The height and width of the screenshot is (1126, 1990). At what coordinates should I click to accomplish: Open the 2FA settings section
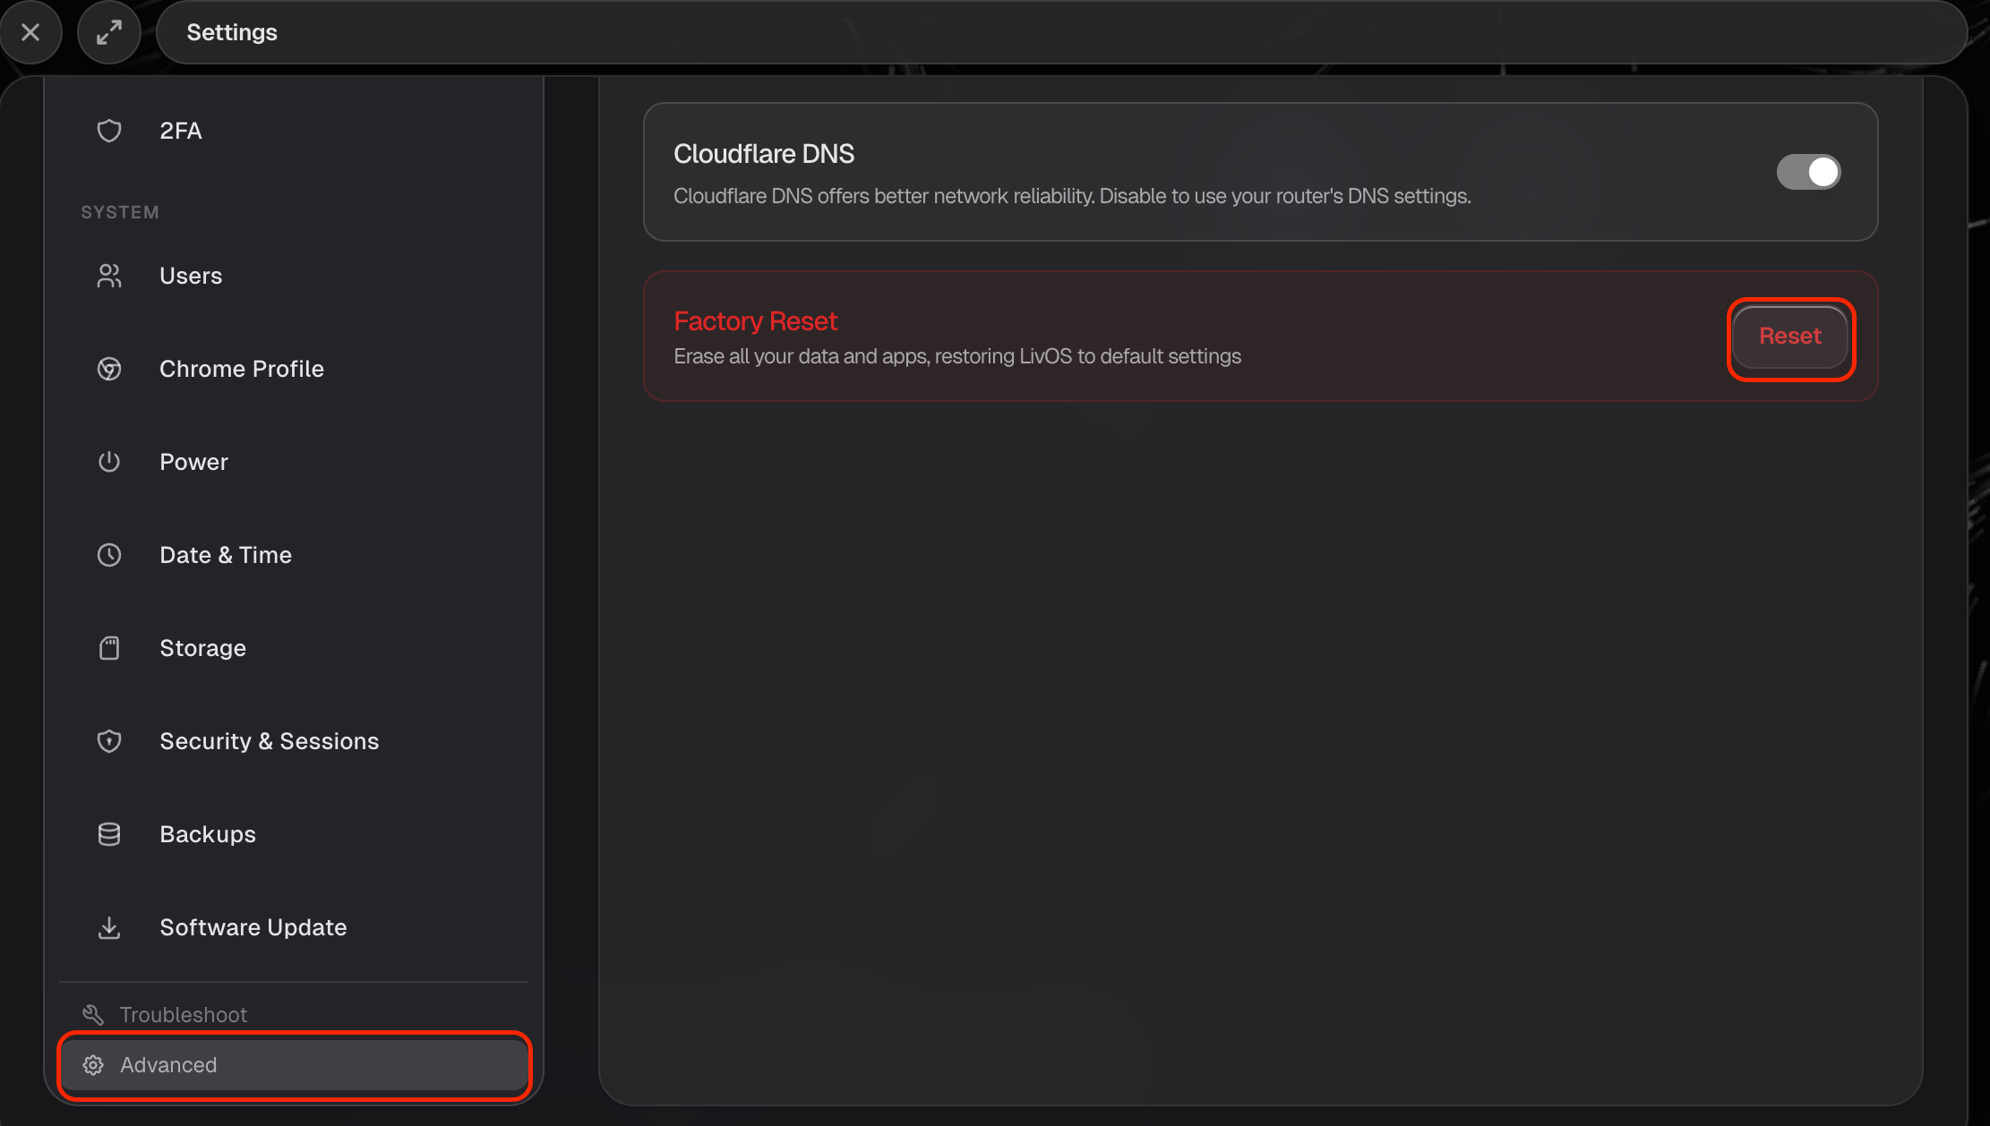[294, 131]
